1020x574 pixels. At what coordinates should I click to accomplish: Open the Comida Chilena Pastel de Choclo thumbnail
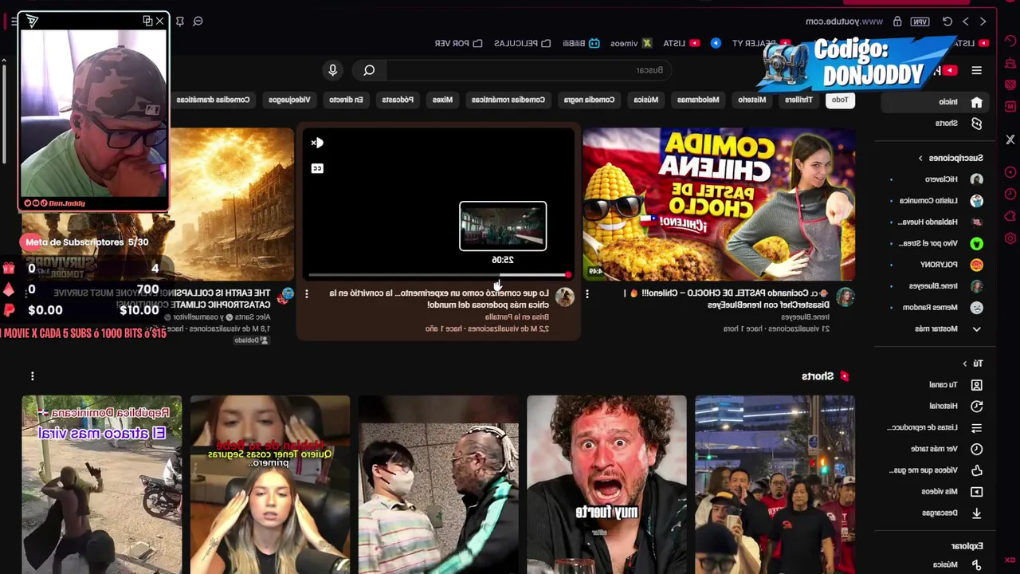tap(719, 205)
